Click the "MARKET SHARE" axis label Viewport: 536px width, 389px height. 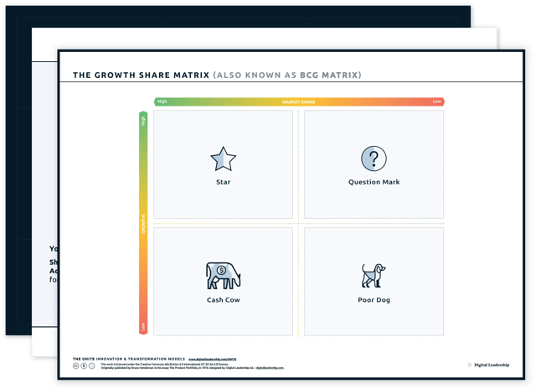[298, 102]
